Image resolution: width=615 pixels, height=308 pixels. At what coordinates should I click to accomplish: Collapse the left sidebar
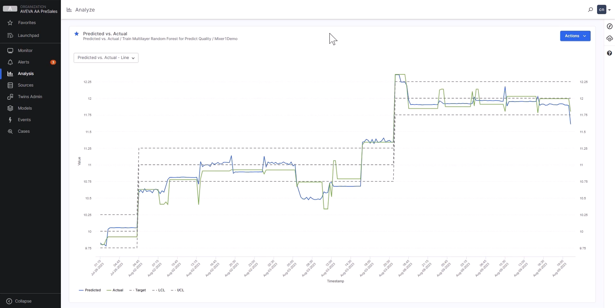tap(19, 301)
